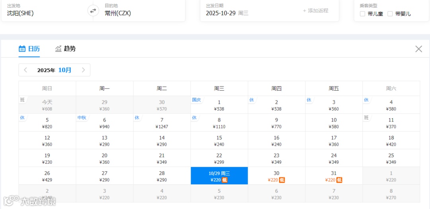Open the 2025年 10月 month selector

pyautogui.click(x=54, y=70)
